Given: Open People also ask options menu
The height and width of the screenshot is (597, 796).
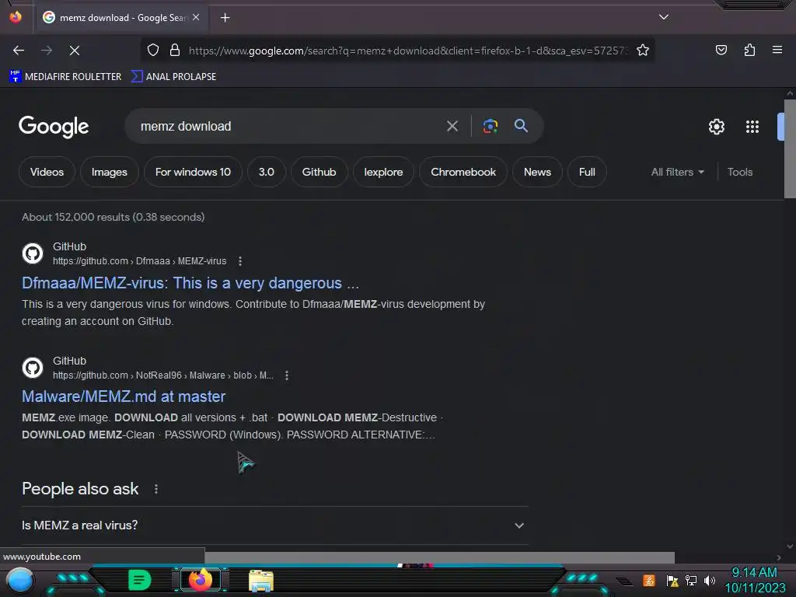Looking at the screenshot, I should coord(155,489).
